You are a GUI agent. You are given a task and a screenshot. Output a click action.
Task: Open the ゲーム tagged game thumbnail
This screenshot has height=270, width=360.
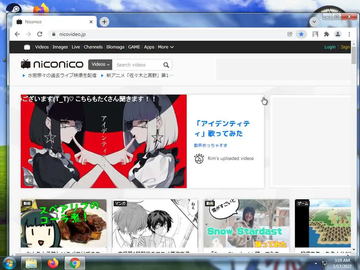click(323, 223)
